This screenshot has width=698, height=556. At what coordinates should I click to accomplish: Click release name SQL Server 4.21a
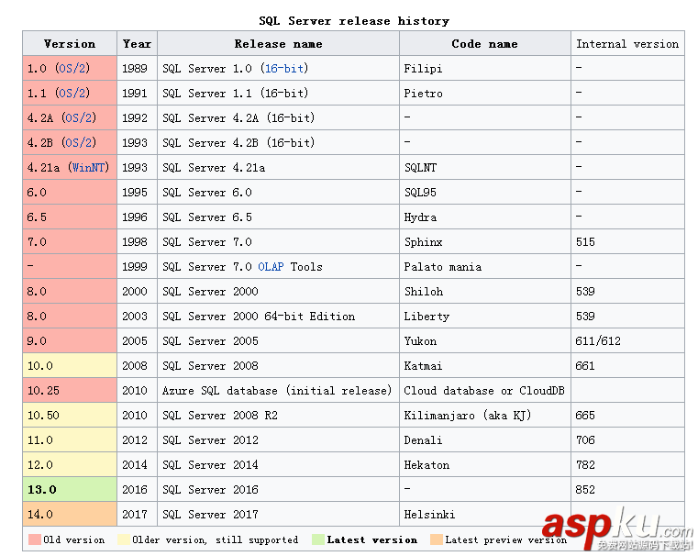pos(214,168)
